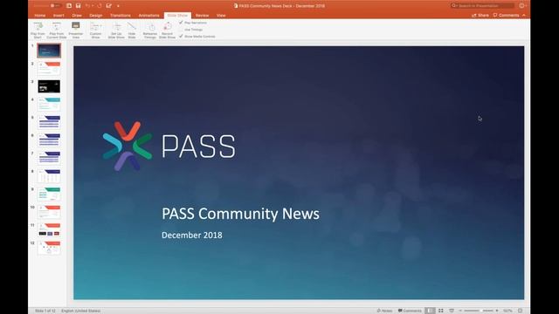
Task: Open the Transitions tab
Action: 121,16
